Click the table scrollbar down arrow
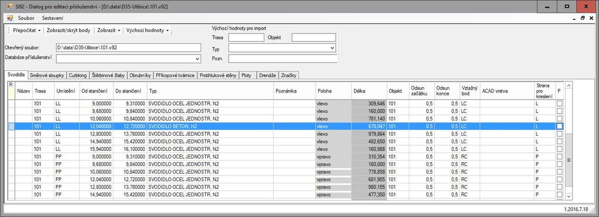Screen dimensions: 599x217 (x=569, y=196)
